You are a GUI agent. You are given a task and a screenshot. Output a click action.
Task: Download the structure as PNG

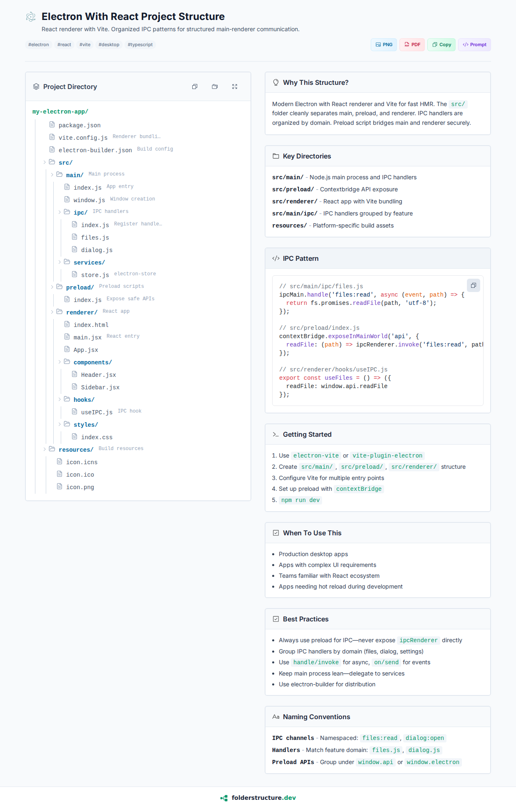point(384,45)
